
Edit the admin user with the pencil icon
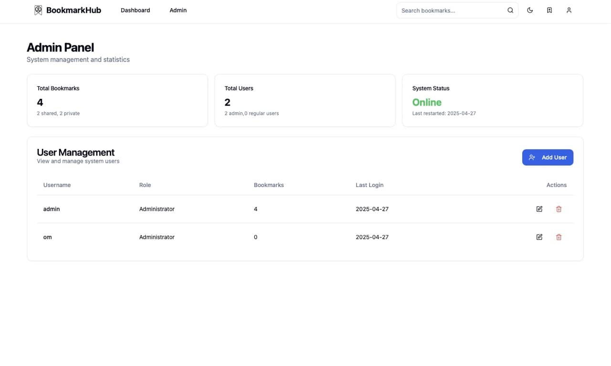pyautogui.click(x=539, y=209)
